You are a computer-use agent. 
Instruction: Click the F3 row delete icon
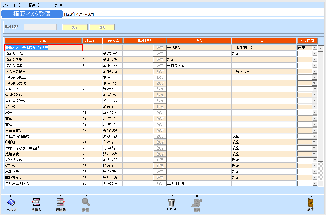(x=61, y=202)
